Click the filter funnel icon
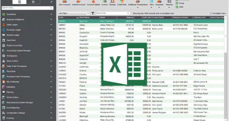The image size is (229, 121). (93, 13)
